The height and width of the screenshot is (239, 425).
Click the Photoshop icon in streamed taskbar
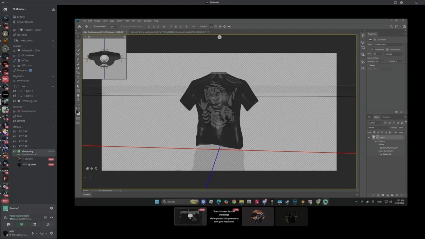(295, 201)
